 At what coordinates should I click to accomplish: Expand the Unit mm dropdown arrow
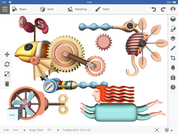tap(24, 130)
